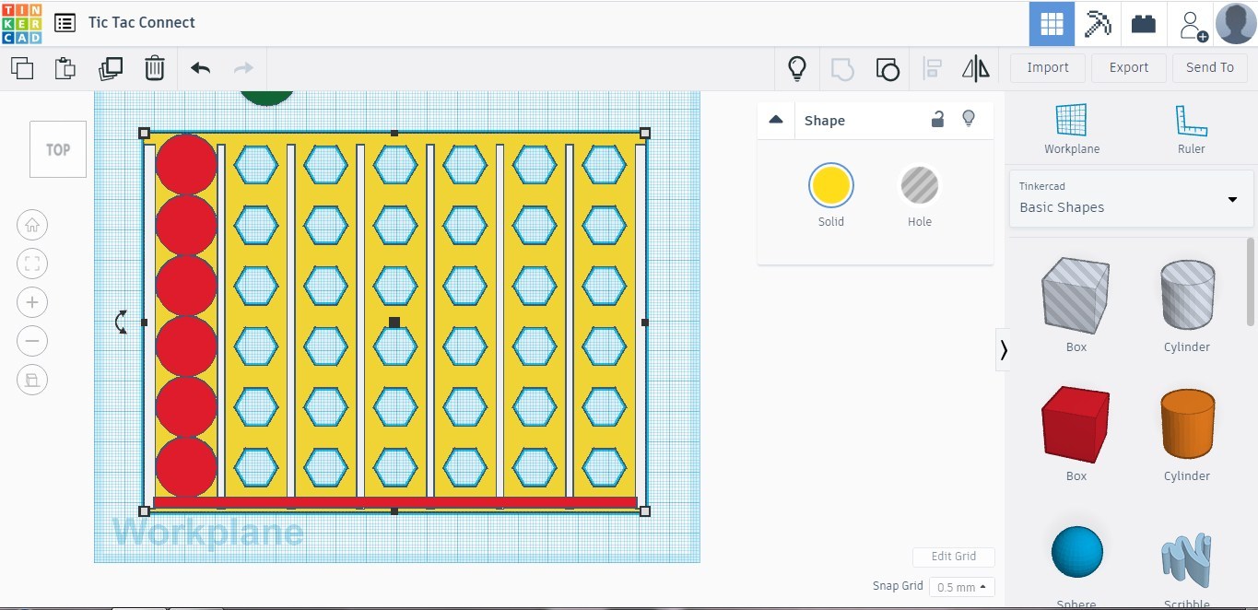The height and width of the screenshot is (610, 1258).
Task: Switch to the Bricks view icon
Action: pyautogui.click(x=1144, y=24)
